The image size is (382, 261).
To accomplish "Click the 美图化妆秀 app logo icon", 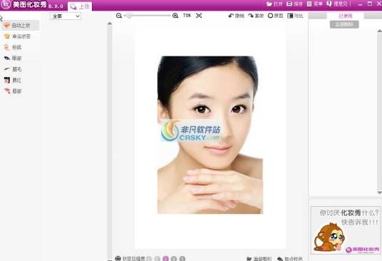I will (6, 4).
